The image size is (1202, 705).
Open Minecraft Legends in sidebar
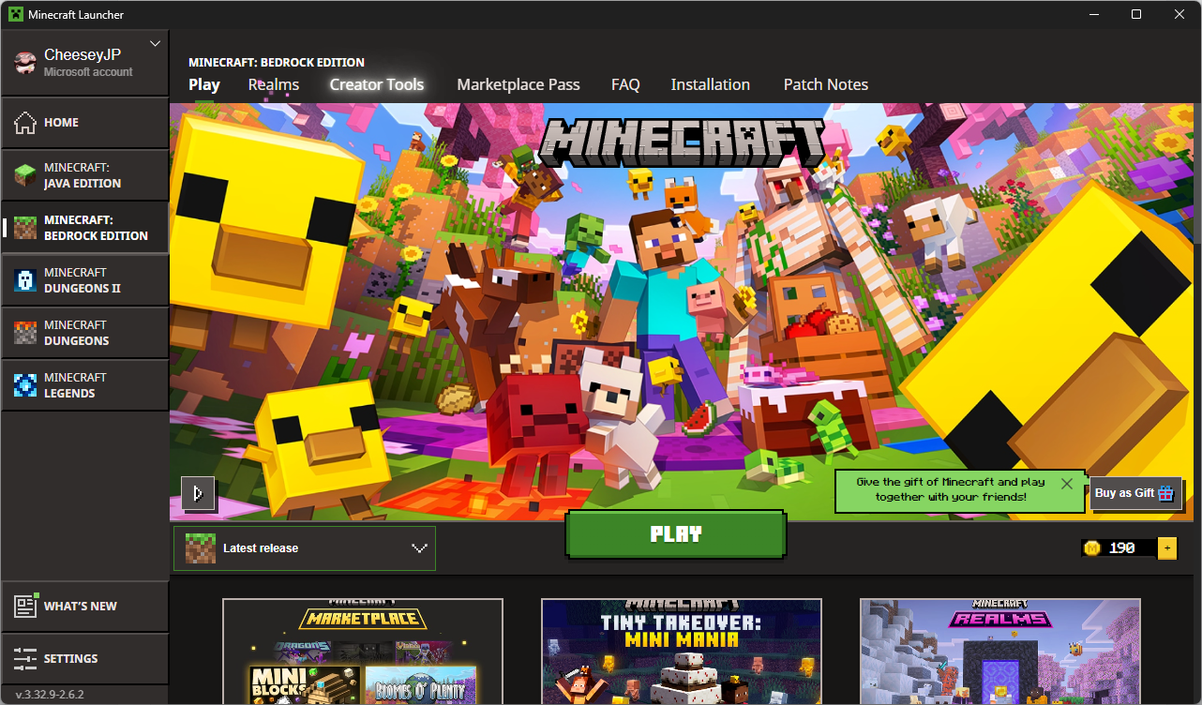[85, 385]
